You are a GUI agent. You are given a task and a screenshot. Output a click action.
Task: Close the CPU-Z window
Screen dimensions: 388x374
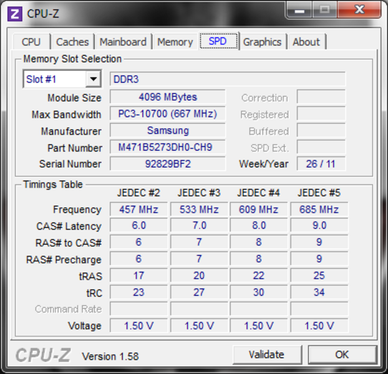(x=359, y=10)
